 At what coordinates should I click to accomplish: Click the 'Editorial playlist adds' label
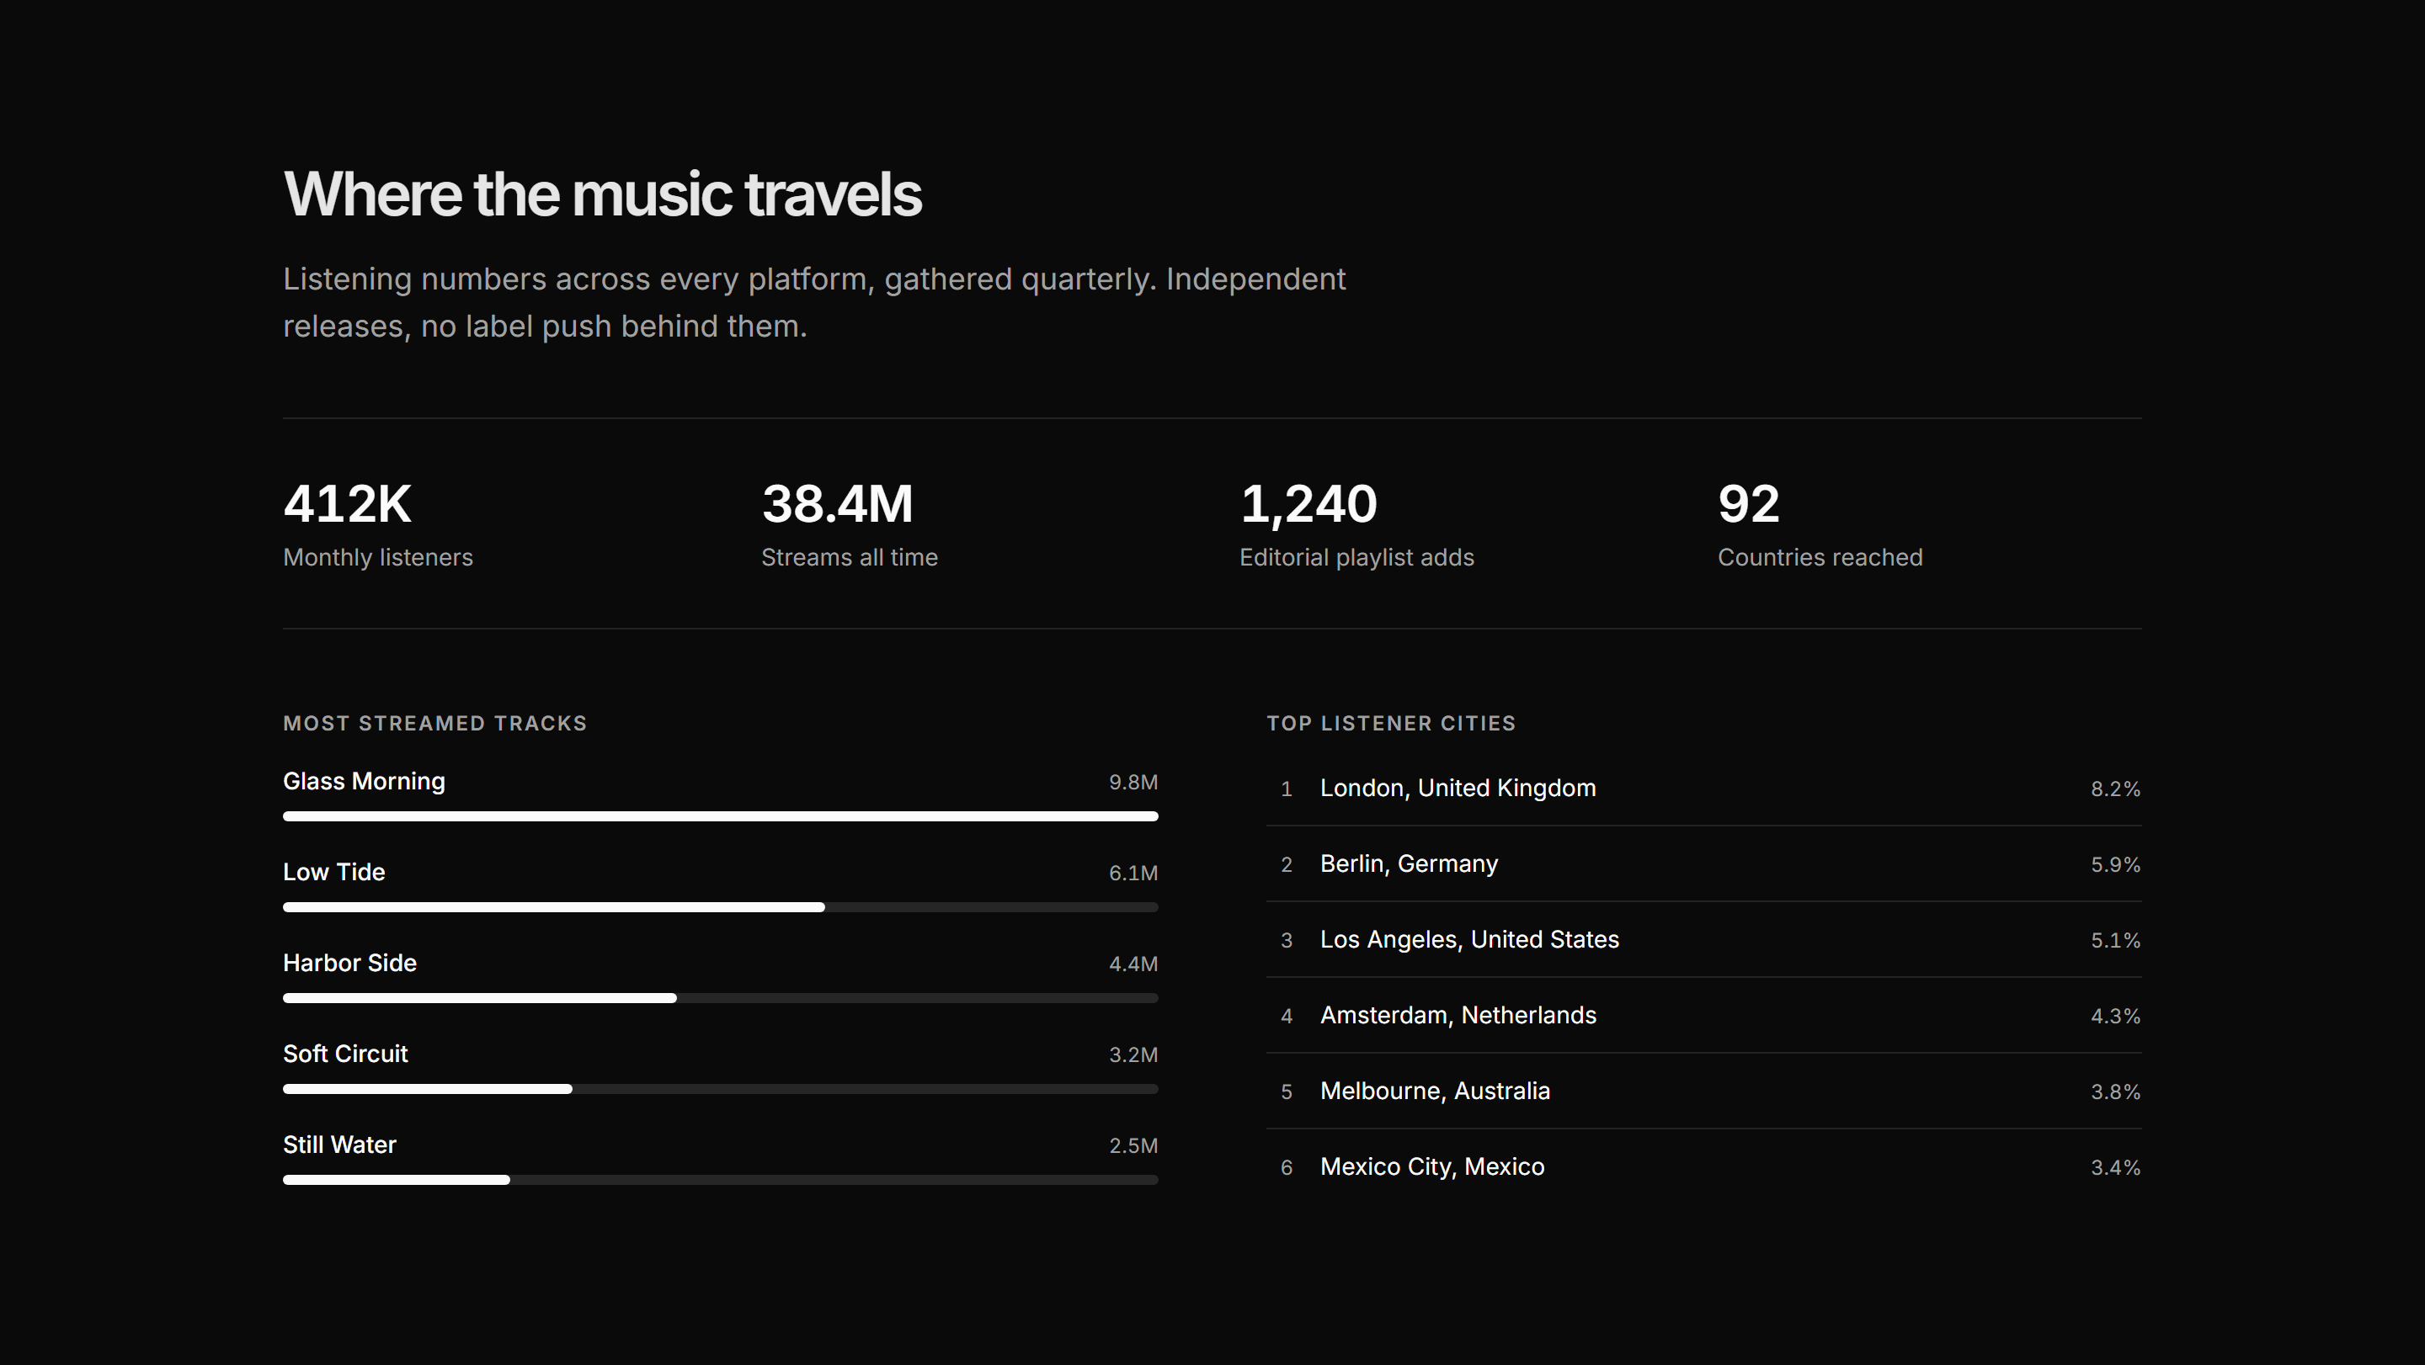tap(1356, 558)
